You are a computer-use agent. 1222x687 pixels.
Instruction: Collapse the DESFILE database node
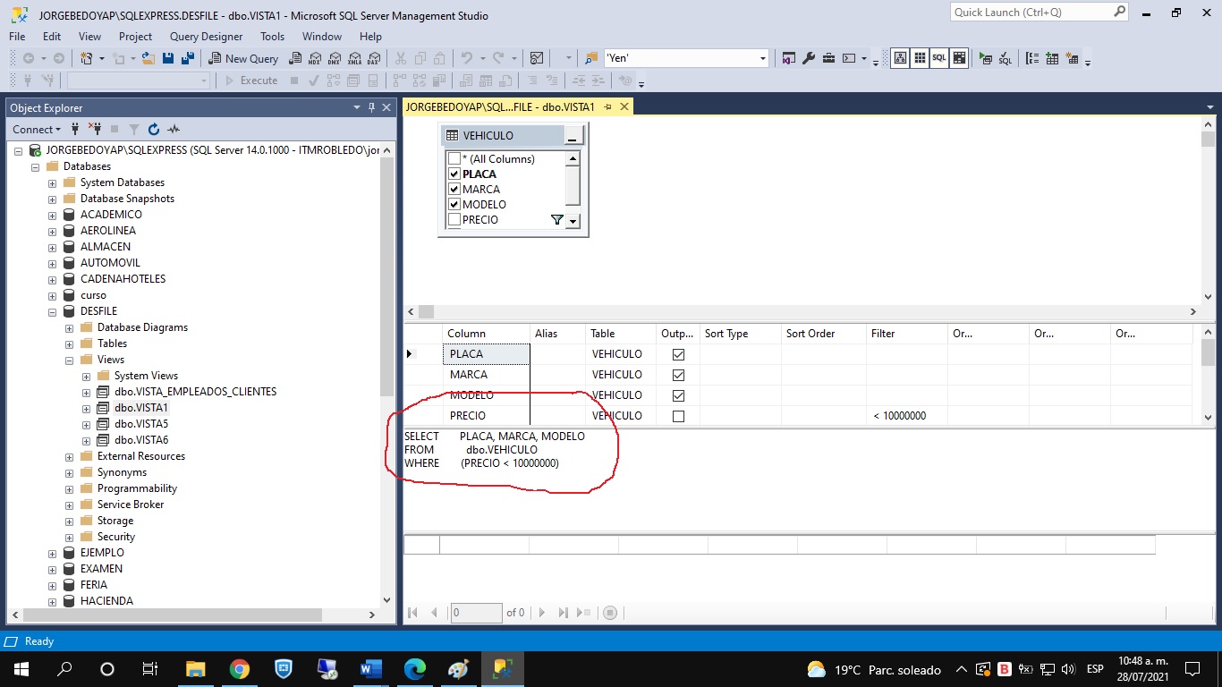click(x=52, y=312)
